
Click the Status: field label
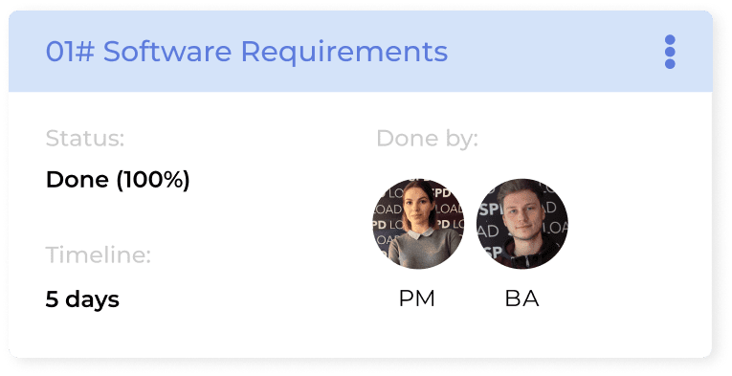click(x=85, y=138)
